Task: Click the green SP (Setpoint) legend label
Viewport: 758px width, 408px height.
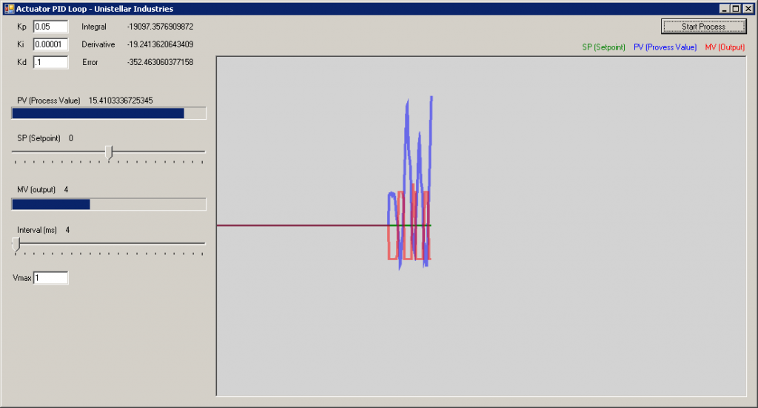Action: tap(603, 47)
